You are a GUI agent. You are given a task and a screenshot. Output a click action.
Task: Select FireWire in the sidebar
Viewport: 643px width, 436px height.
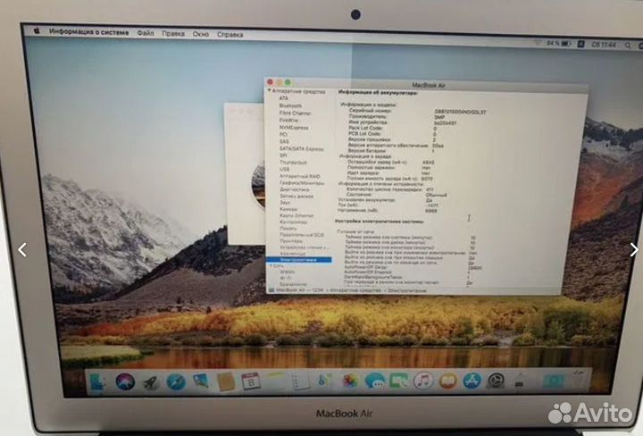click(288, 121)
